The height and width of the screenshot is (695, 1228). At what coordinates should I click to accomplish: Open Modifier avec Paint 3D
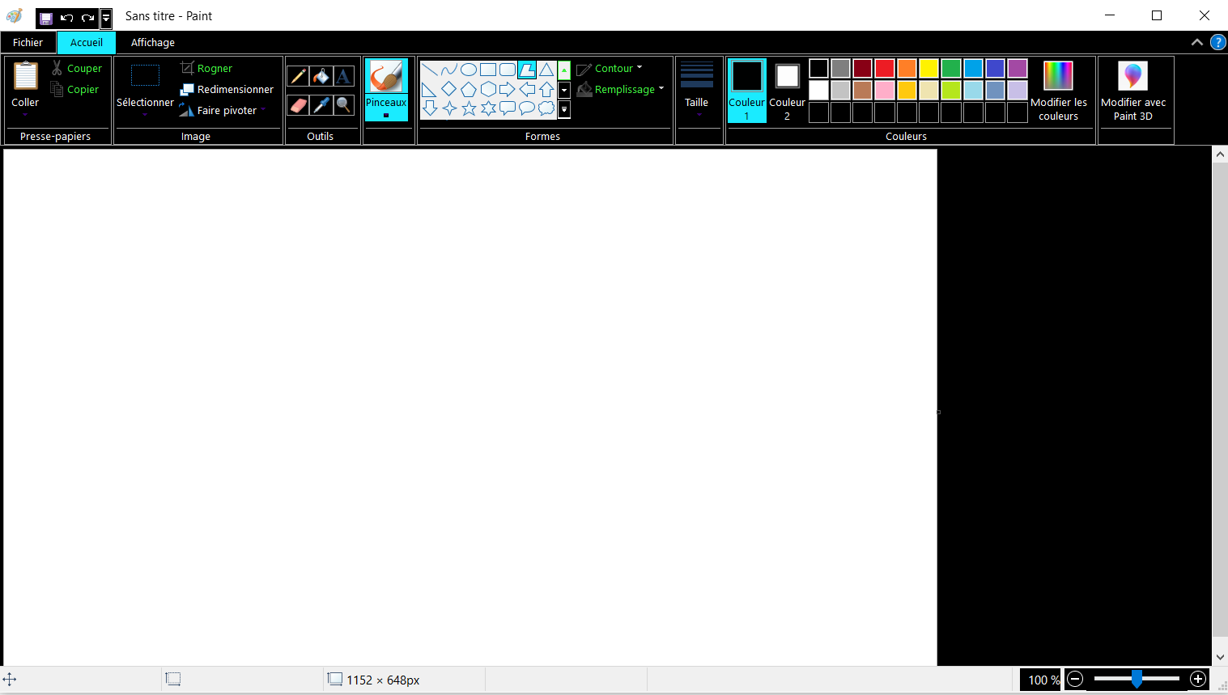pos(1133,91)
